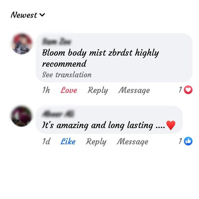
Task: Click the reaction count beside the heart icon
Action: 180,90
